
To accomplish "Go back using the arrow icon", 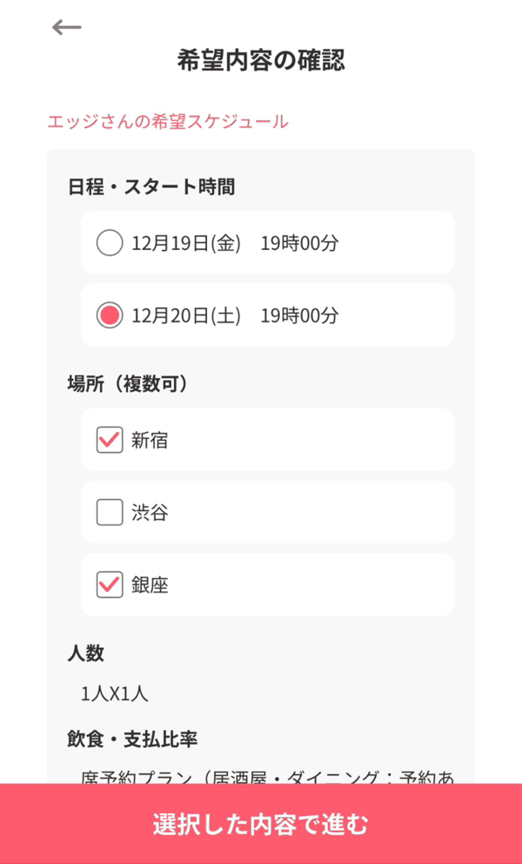I will tap(67, 27).
